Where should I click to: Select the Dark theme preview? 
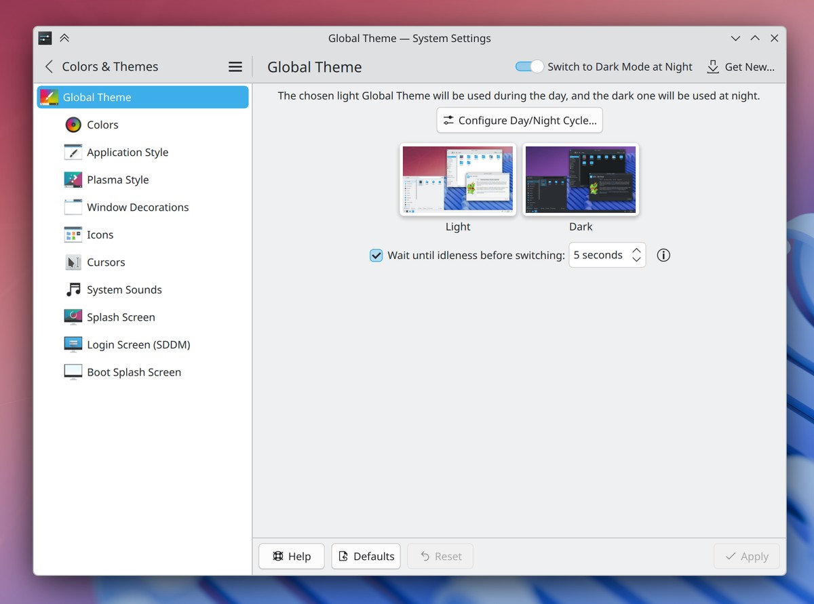click(x=580, y=180)
